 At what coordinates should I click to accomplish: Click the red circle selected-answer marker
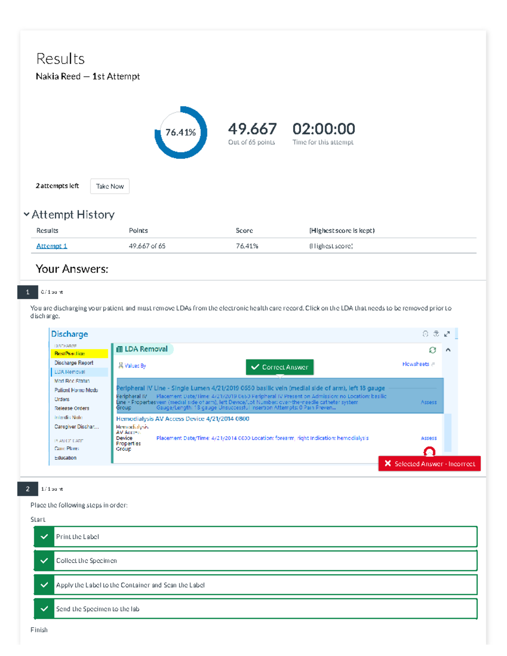(x=429, y=452)
